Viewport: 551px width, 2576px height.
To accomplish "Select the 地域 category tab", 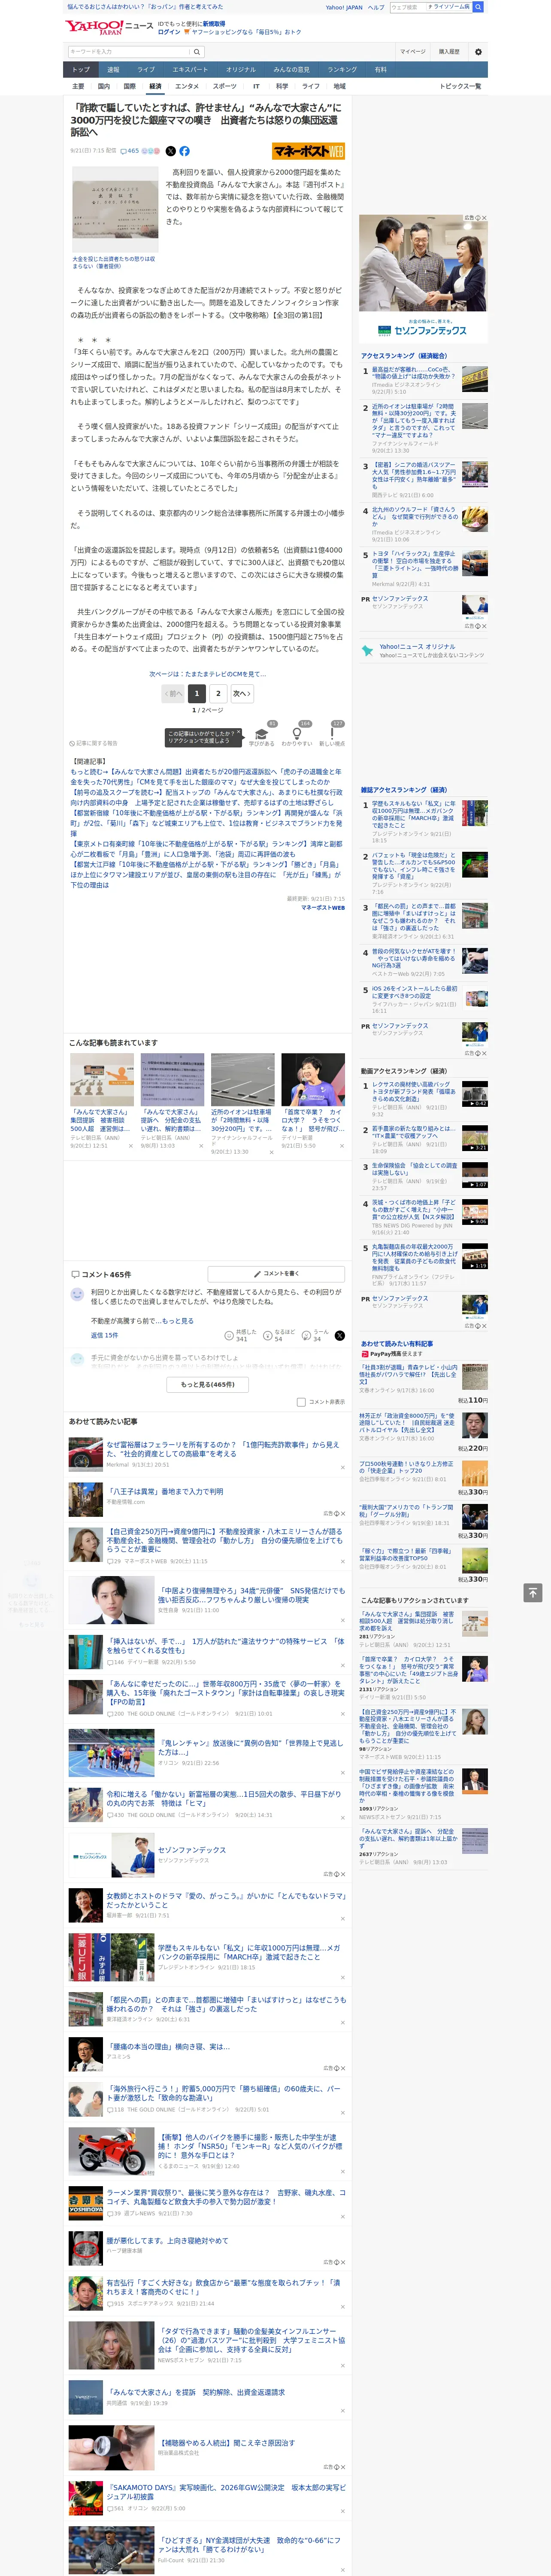I will 339,86.
